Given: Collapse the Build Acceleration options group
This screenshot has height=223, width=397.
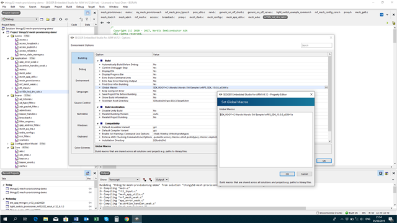Looking at the screenshot, I should [98, 107].
